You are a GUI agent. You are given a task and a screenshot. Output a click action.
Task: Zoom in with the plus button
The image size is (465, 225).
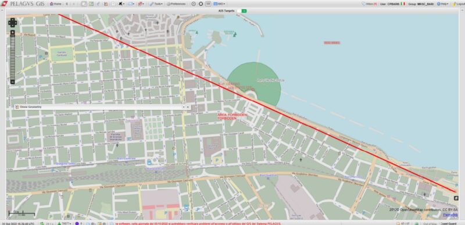12,32
